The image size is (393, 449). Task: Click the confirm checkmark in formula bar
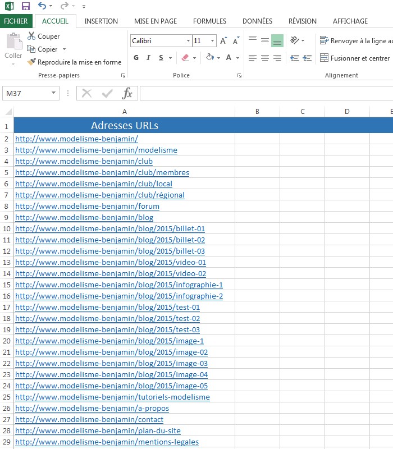[x=107, y=93]
